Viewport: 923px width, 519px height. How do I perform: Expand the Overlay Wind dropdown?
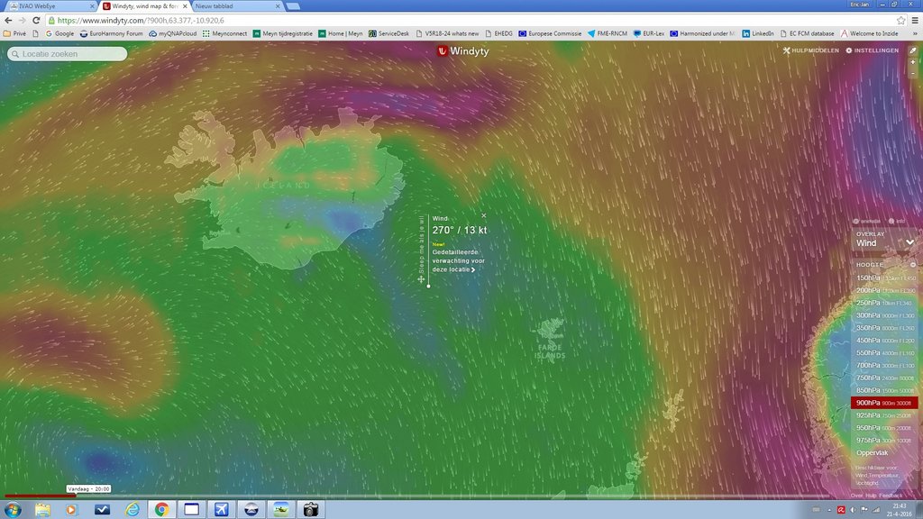pos(909,242)
